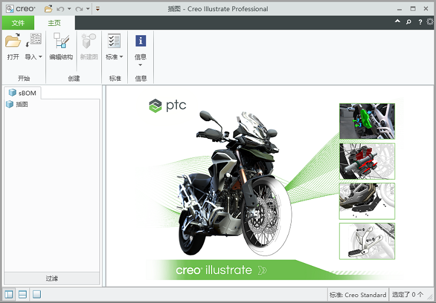Expand the 信息 dropdown arrow
The width and height of the screenshot is (436, 303).
140,65
